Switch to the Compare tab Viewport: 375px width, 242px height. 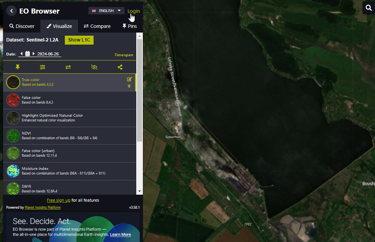click(x=97, y=26)
